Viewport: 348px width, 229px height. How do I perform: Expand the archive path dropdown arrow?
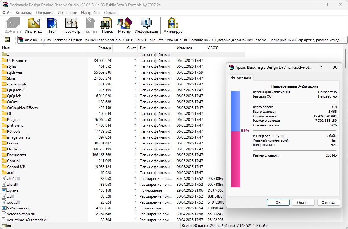[345, 40]
